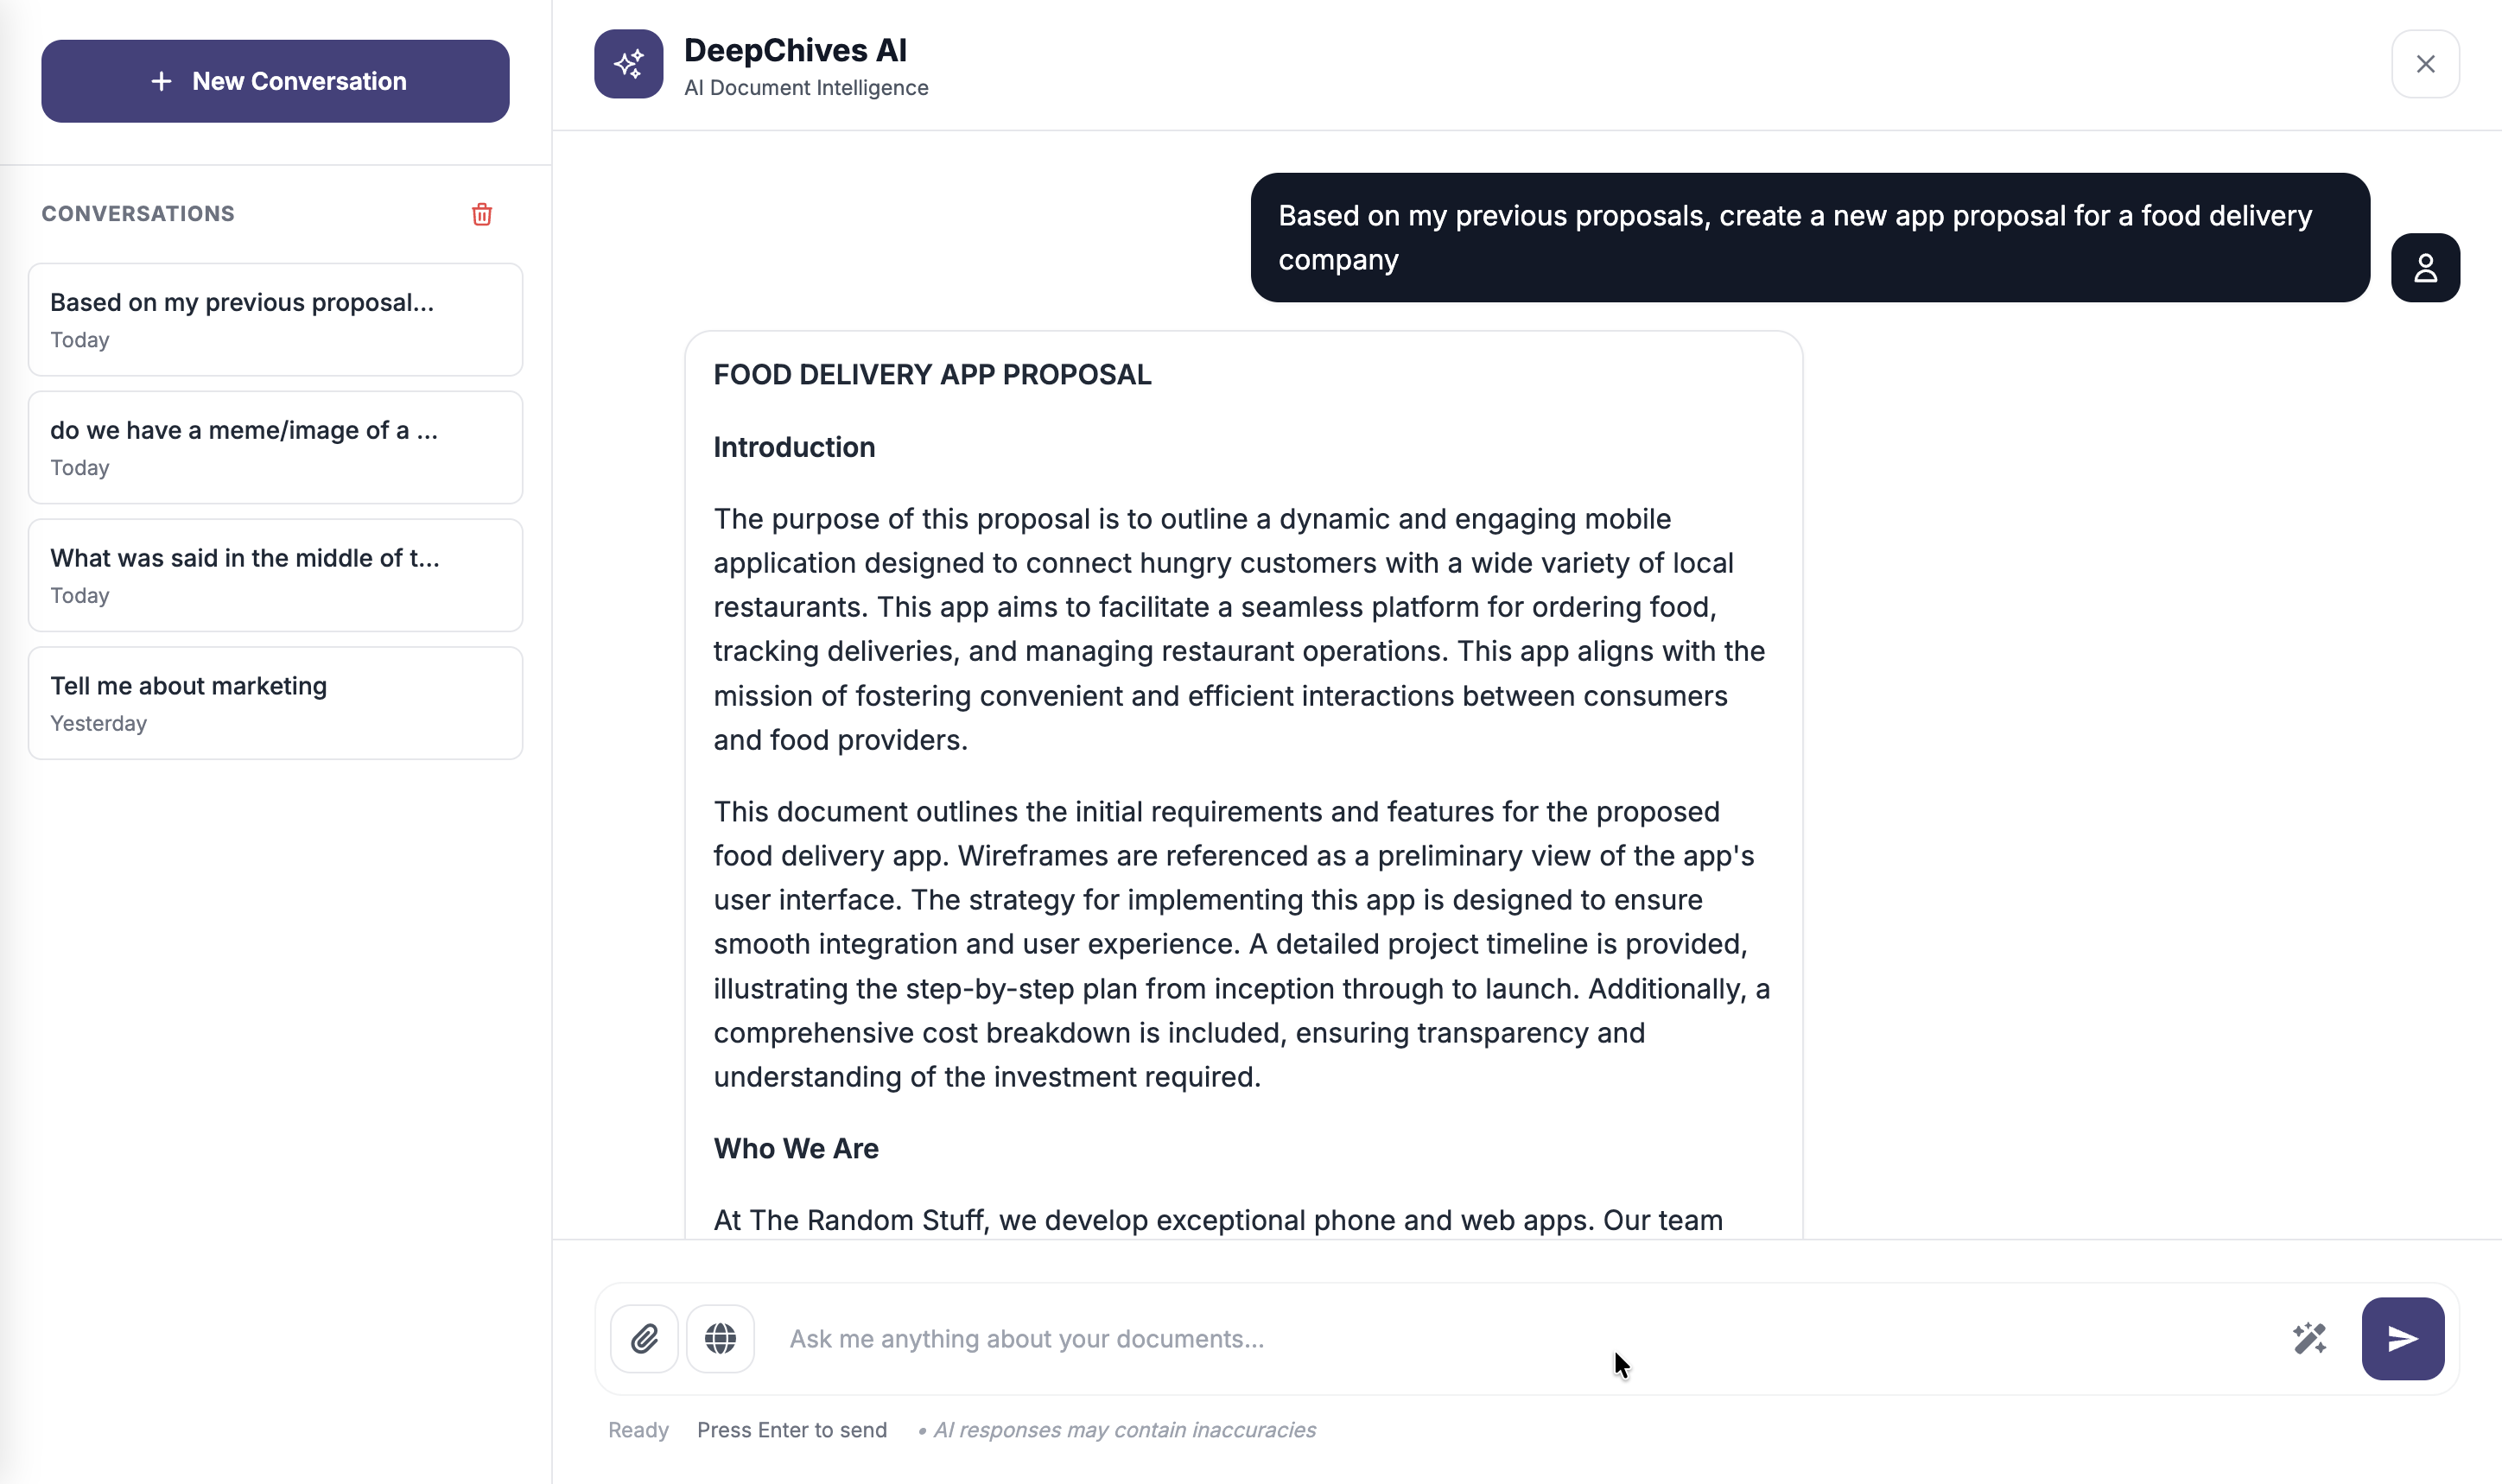Toggle web search with the globe icon
The width and height of the screenshot is (2502, 1484).
(x=720, y=1338)
